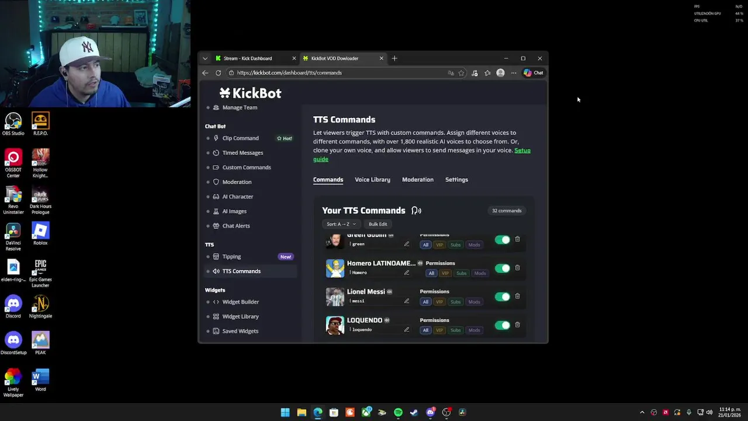Turn off the Lionel Messi command toggle
This screenshot has width=748, height=421.
point(502,296)
